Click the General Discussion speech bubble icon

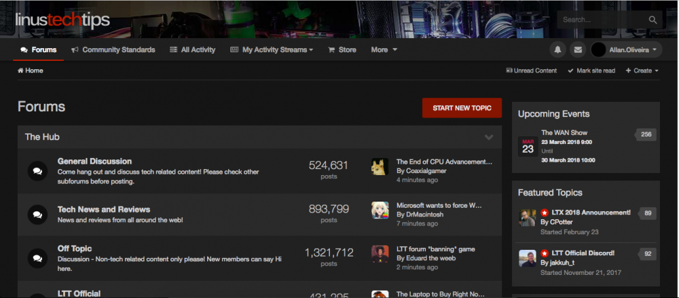(37, 171)
